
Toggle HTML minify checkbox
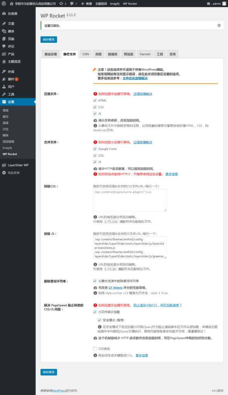click(x=95, y=100)
